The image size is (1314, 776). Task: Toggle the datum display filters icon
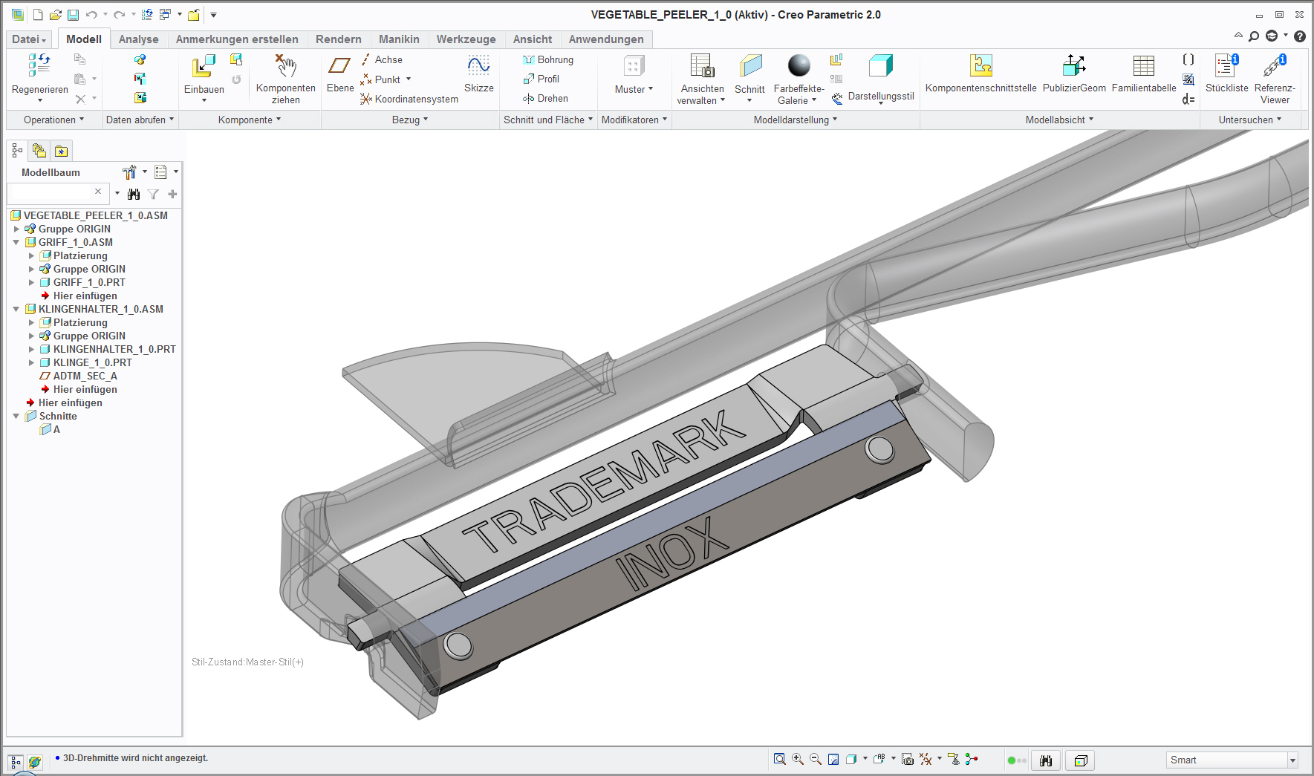[x=926, y=759]
